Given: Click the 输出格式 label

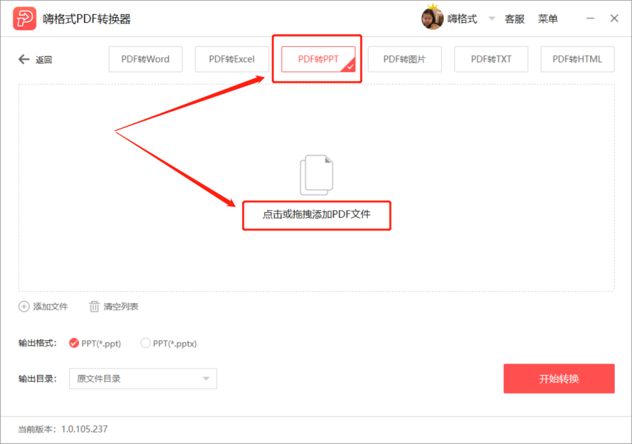Looking at the screenshot, I should point(37,343).
